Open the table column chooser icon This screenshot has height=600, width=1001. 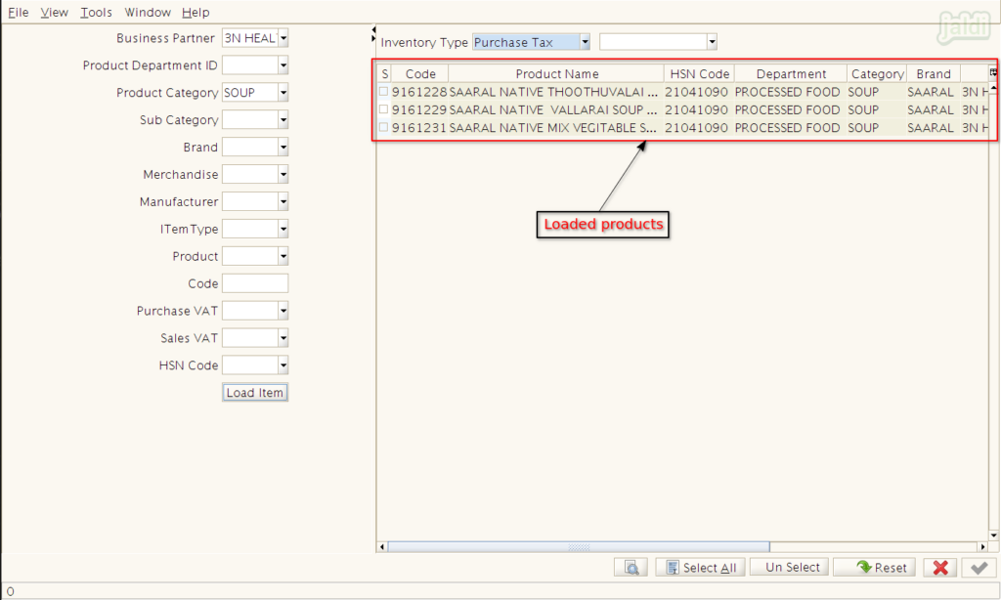993,72
